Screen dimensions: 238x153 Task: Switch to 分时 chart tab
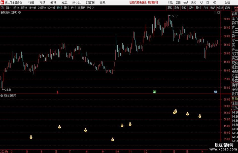[8, 8]
